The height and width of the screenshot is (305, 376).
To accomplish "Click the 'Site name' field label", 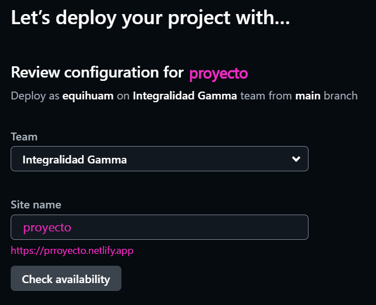I will point(36,204).
